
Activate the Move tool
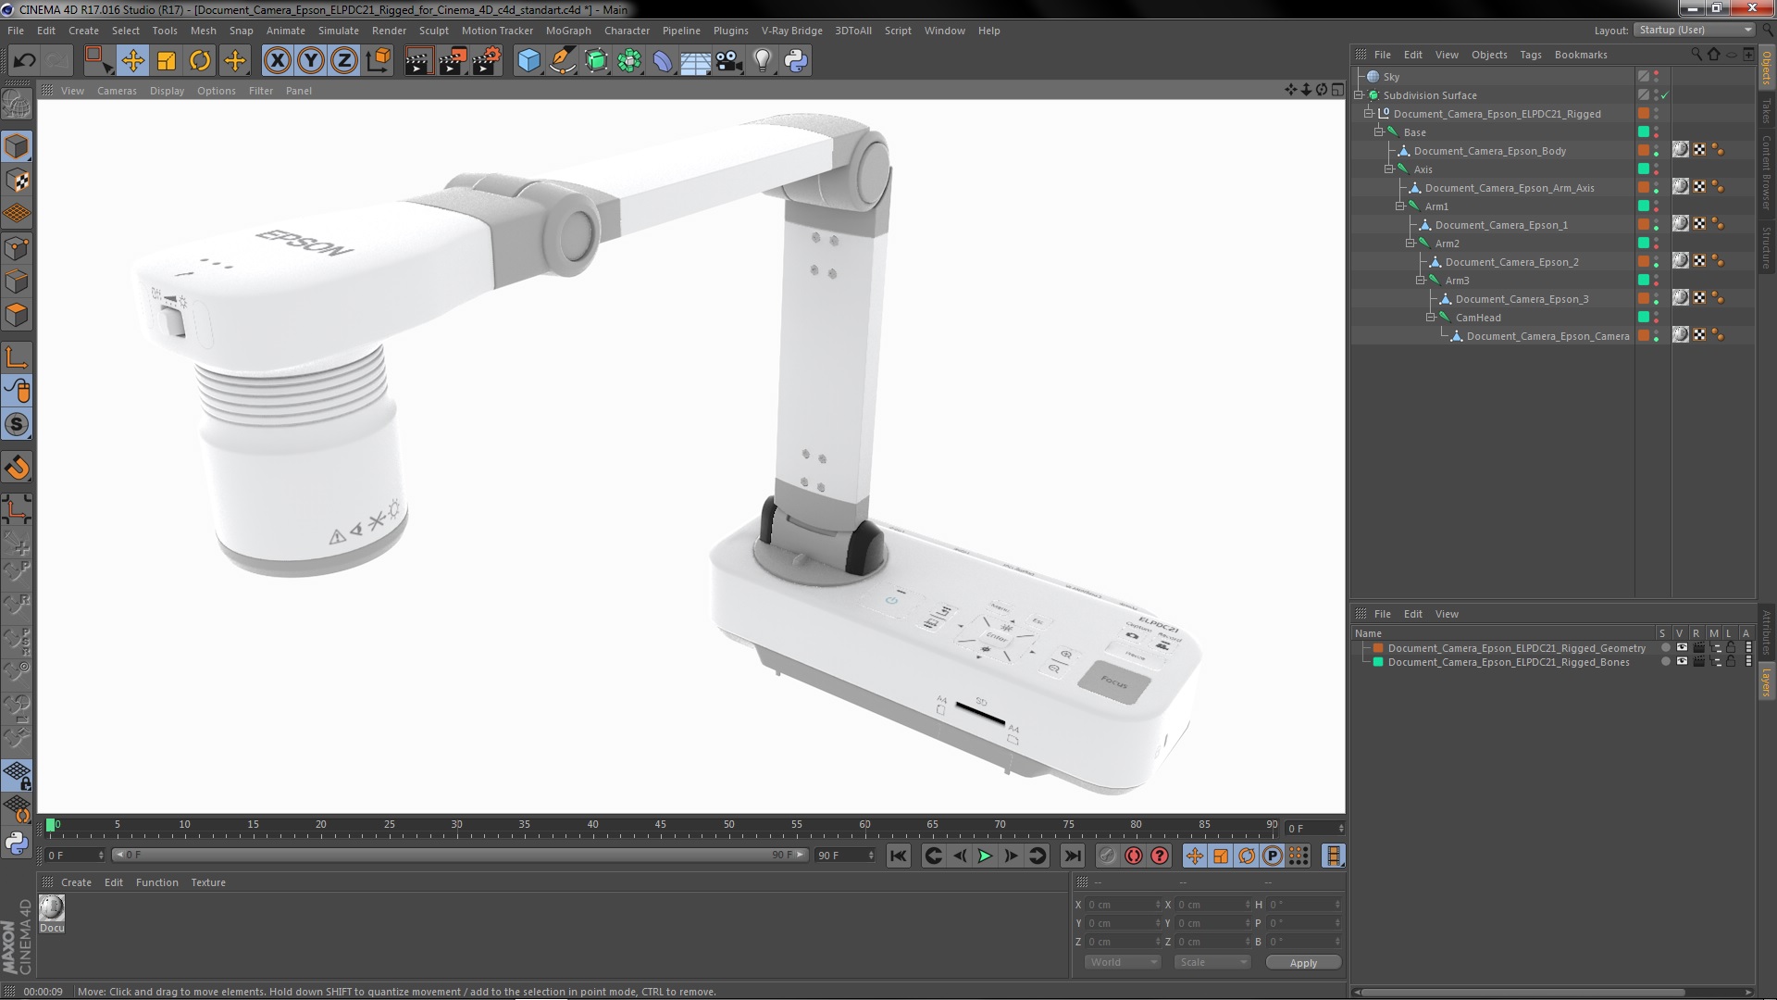(132, 61)
